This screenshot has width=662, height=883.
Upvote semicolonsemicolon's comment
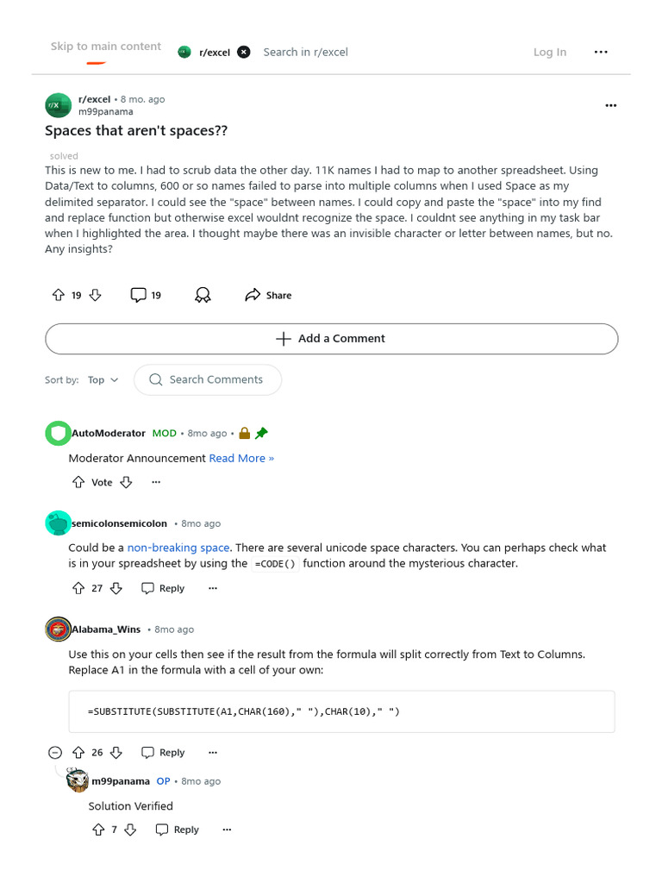click(x=78, y=588)
